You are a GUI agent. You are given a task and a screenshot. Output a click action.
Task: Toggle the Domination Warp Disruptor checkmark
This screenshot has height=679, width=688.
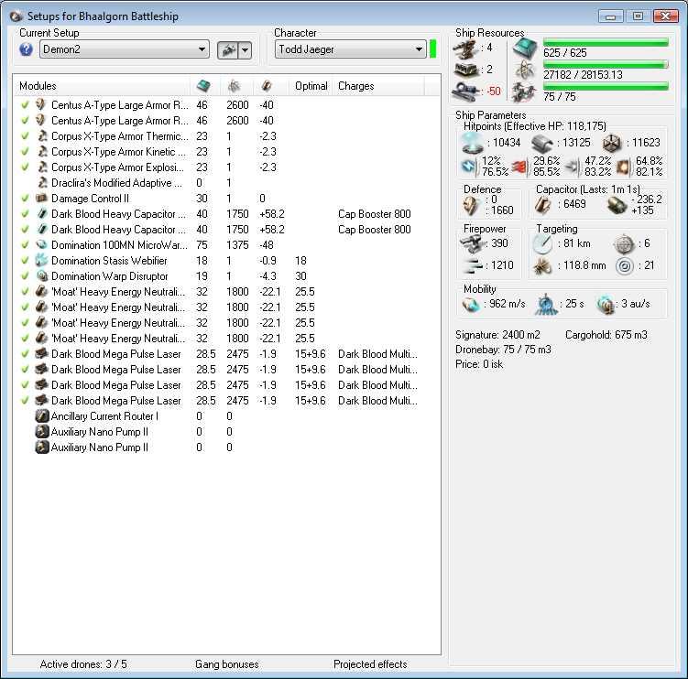(25, 276)
